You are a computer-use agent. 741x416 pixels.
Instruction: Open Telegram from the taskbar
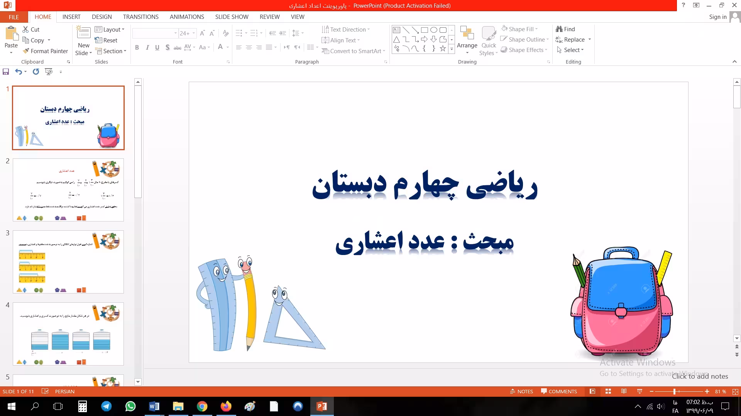(x=107, y=406)
